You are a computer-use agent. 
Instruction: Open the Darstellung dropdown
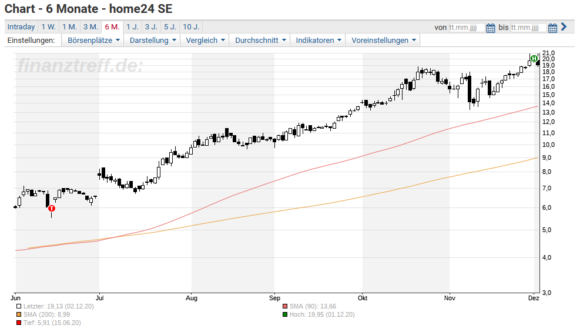tap(152, 41)
